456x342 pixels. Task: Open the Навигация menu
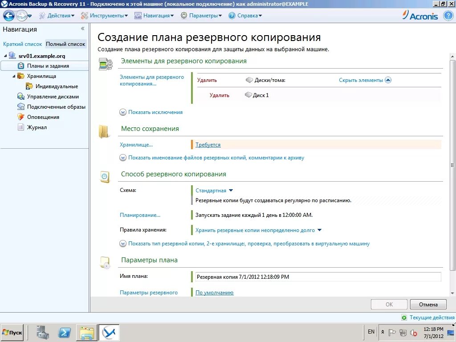click(154, 16)
